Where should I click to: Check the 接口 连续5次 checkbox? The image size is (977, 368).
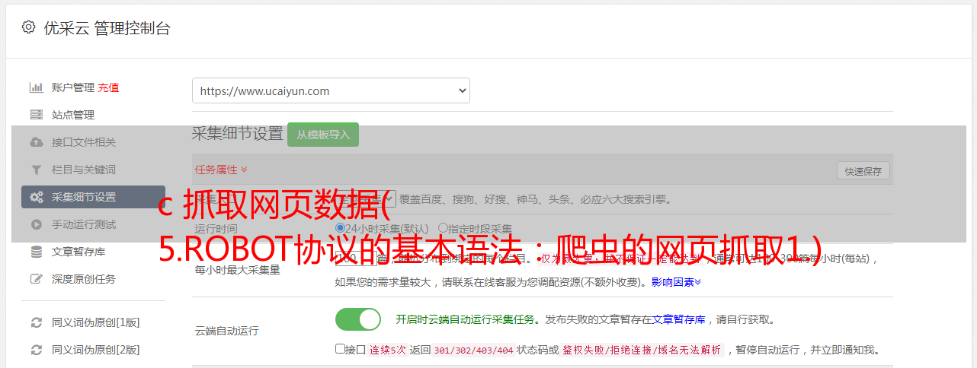[340, 349]
